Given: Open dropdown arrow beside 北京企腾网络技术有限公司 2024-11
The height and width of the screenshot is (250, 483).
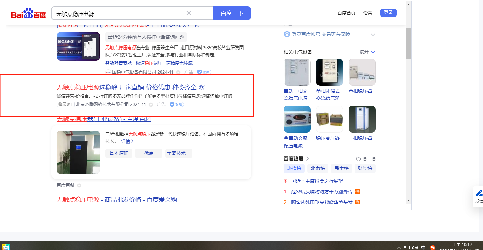Looking at the screenshot, I should tap(151, 104).
